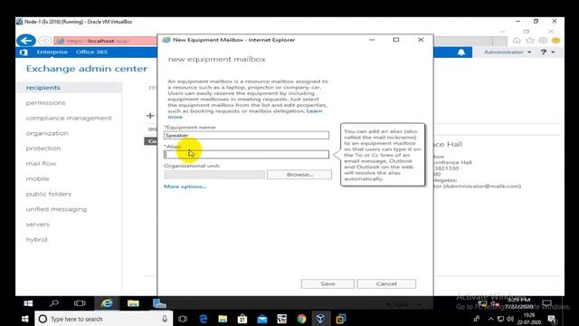
Task: Open mobile section in navigation
Action: click(37, 178)
